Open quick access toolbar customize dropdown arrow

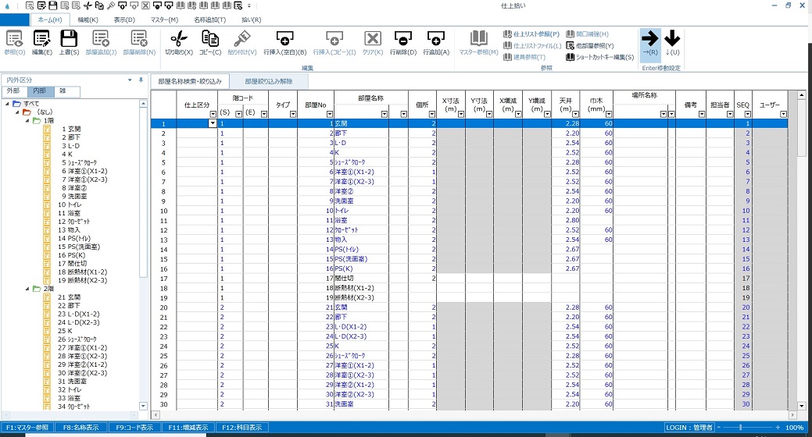pos(249,5)
